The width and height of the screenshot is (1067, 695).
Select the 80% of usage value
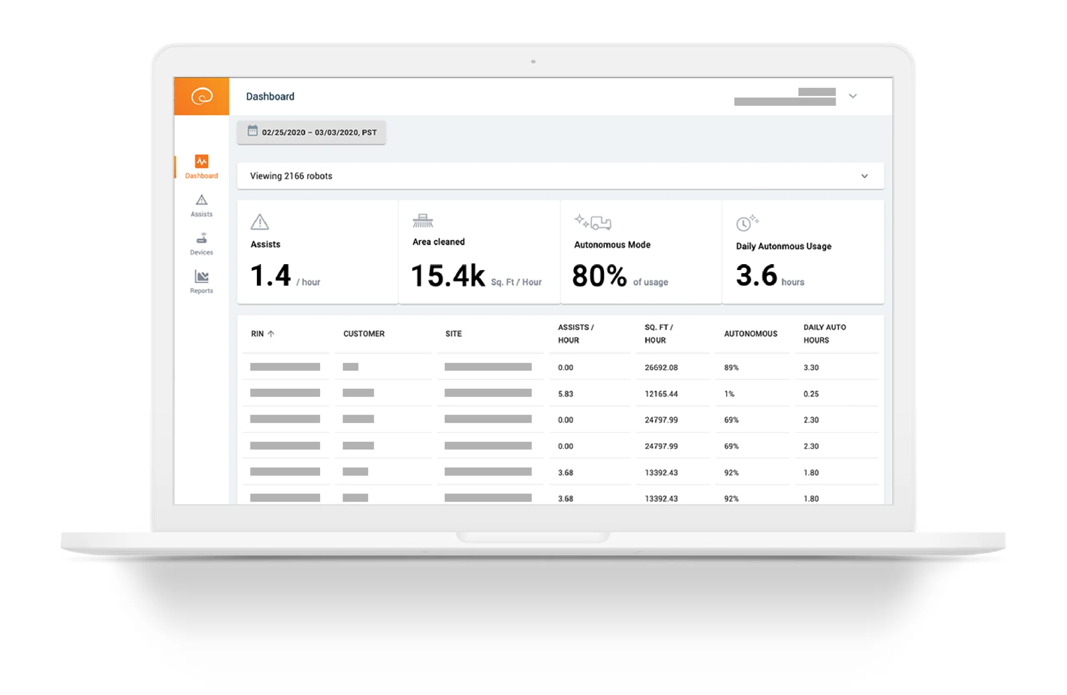tap(620, 275)
